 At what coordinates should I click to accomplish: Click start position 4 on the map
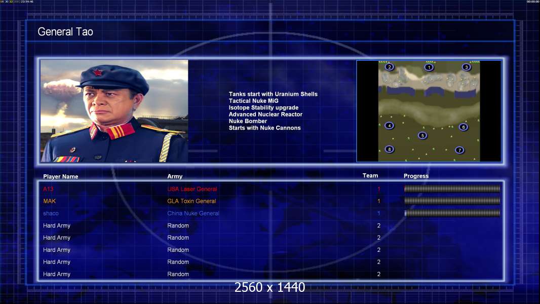pos(390,126)
